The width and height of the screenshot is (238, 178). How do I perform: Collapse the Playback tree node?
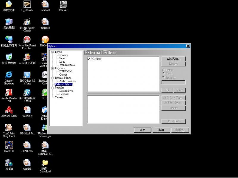pyautogui.click(x=53, y=68)
